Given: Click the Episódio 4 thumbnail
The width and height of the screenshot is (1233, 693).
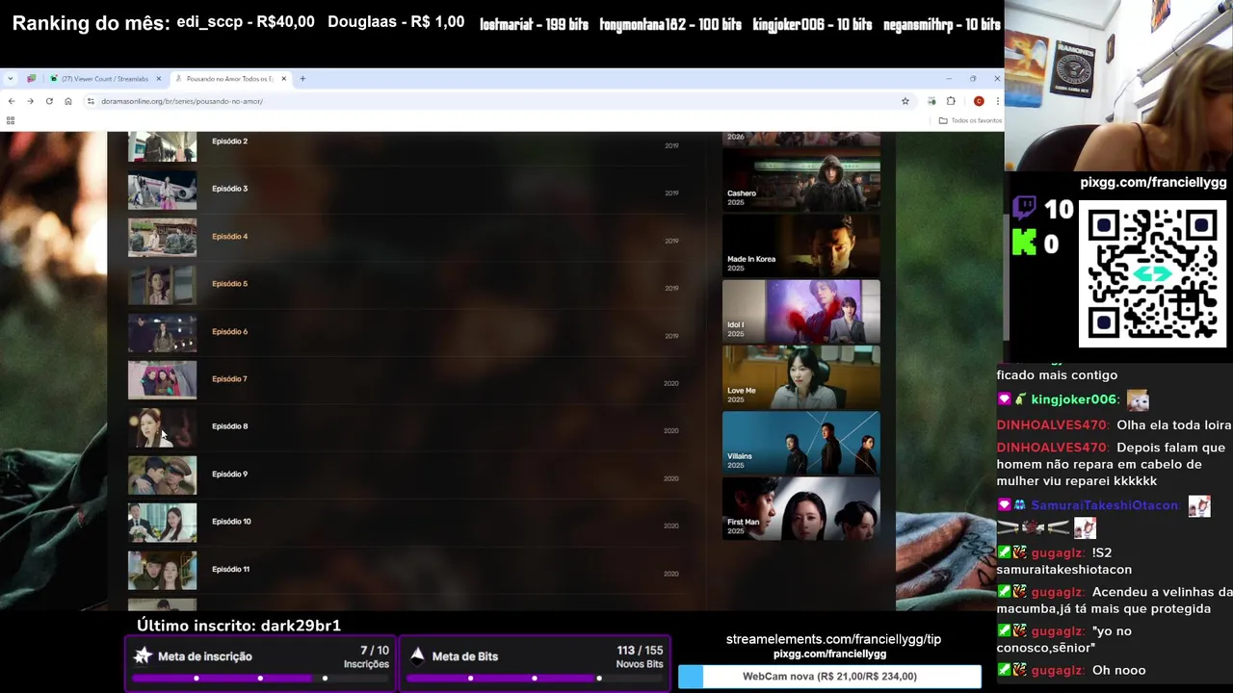Looking at the screenshot, I should point(162,238).
